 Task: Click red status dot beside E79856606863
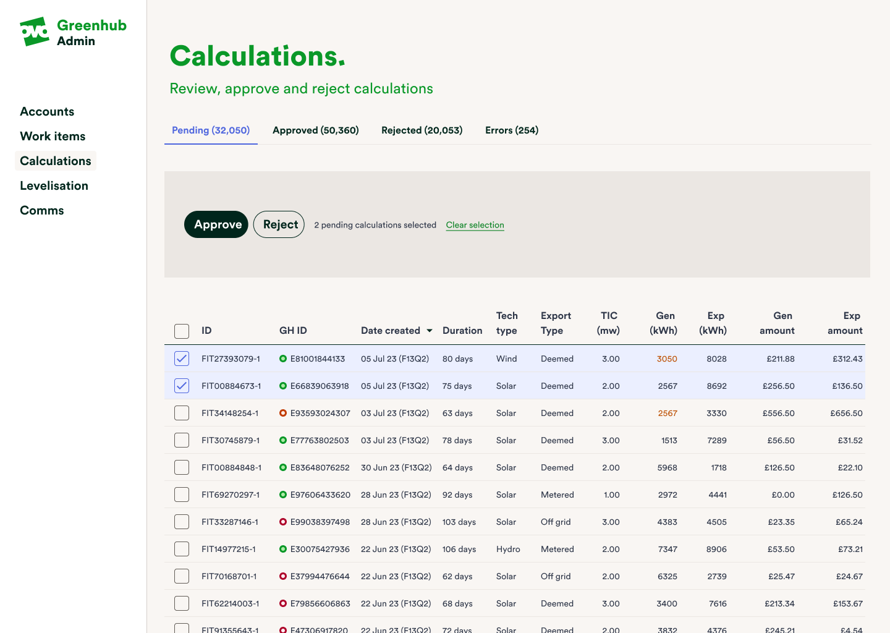[283, 603]
